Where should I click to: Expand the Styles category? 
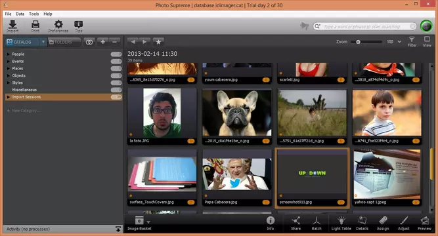pos(9,83)
